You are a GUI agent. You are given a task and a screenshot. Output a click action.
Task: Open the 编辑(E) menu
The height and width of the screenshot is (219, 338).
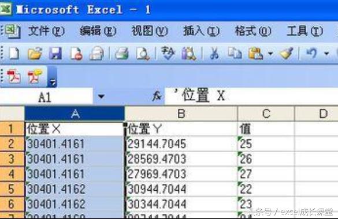pos(98,31)
